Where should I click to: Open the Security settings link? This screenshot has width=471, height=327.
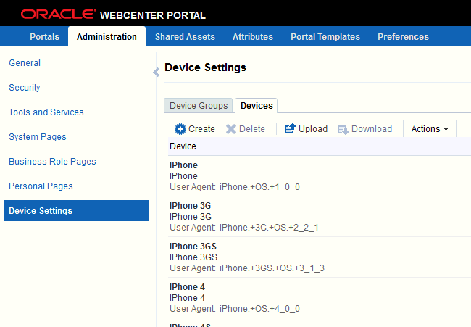[x=25, y=88]
